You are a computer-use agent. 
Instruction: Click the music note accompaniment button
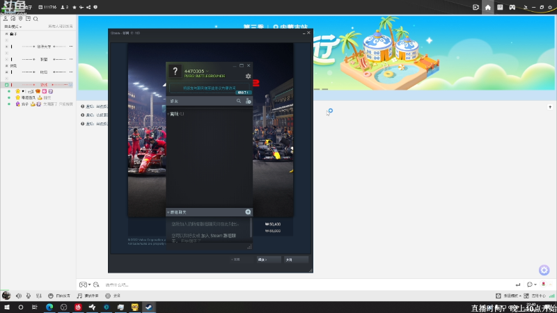(88, 296)
